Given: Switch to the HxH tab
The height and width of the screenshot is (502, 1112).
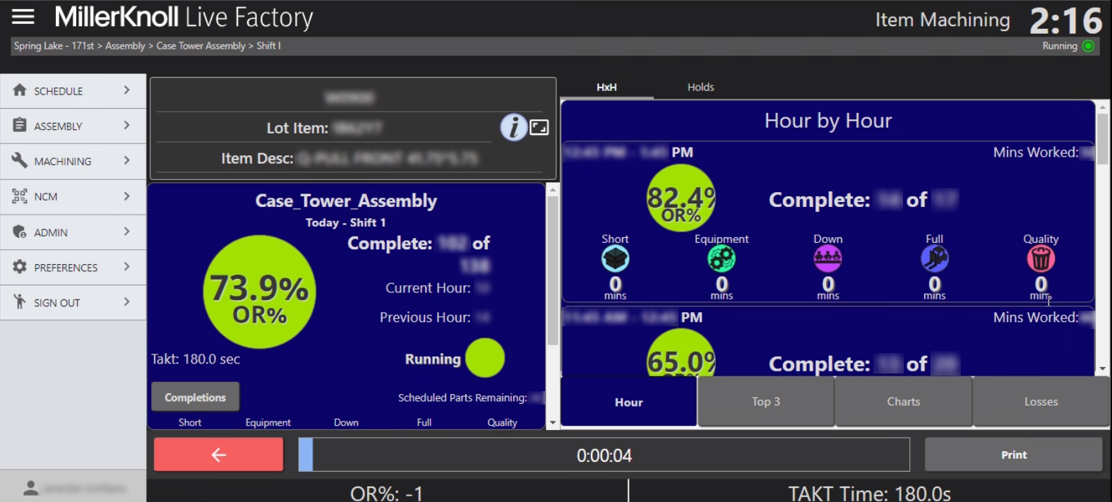Looking at the screenshot, I should 606,87.
